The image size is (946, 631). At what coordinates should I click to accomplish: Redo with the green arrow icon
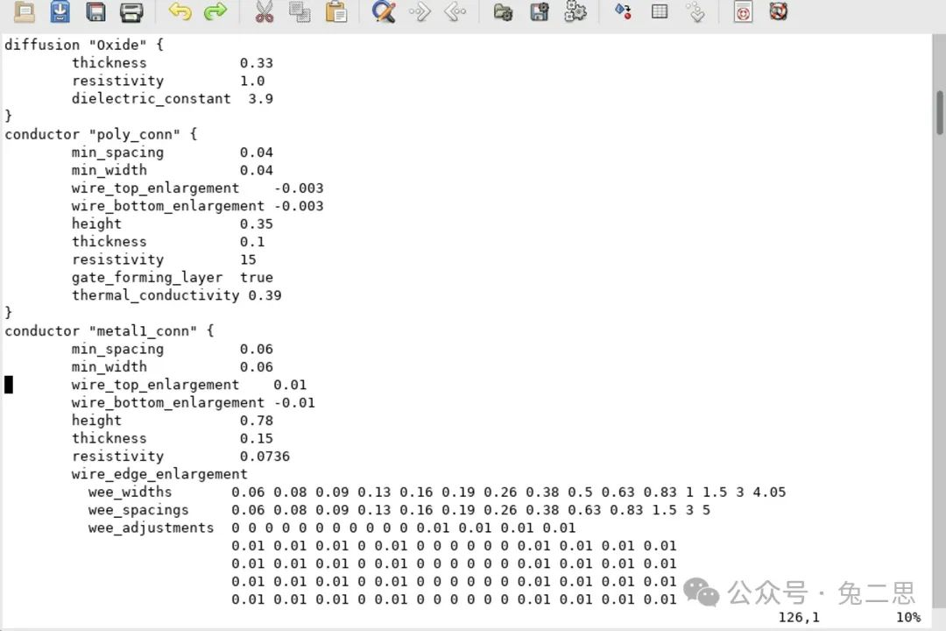pos(215,11)
